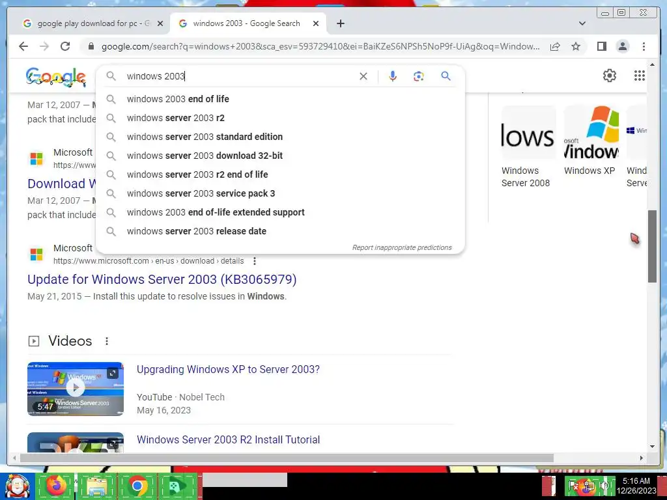This screenshot has height=500, width=667.
Task: Click the vertical page scrollbar thumb
Action: (652, 246)
